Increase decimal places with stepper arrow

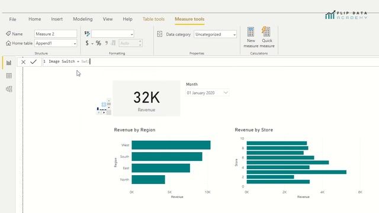click(140, 41)
